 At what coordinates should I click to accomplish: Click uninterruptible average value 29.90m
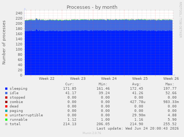click(139, 115)
